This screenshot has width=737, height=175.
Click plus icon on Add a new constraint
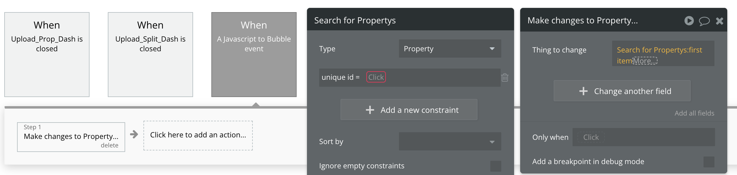click(x=370, y=110)
